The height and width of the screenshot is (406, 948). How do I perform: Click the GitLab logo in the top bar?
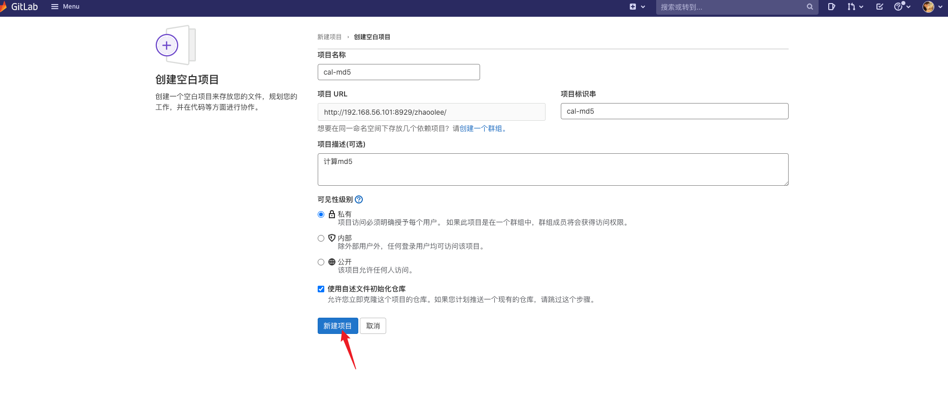[x=19, y=7]
